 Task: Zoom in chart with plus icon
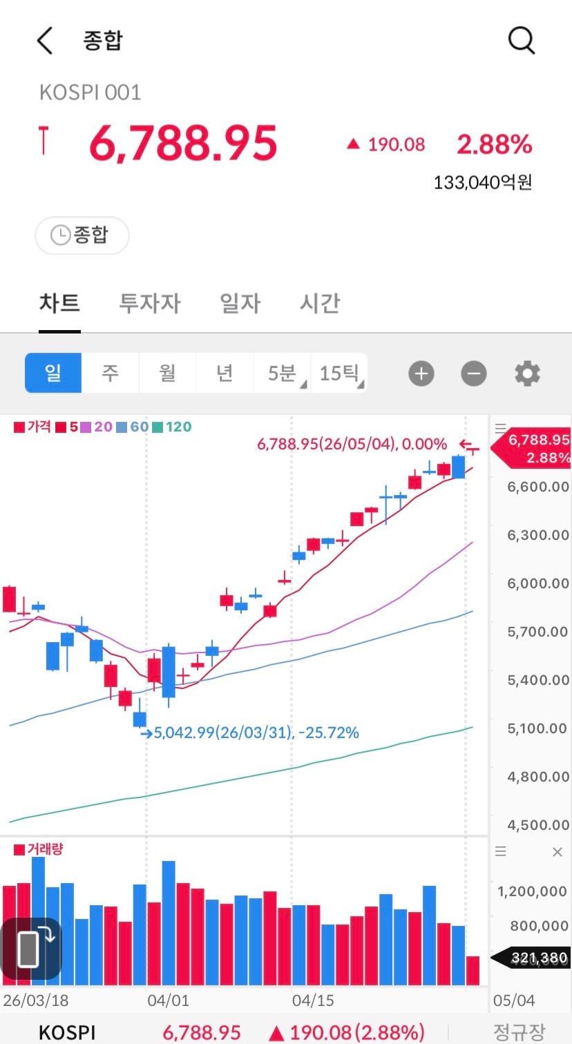point(421,374)
